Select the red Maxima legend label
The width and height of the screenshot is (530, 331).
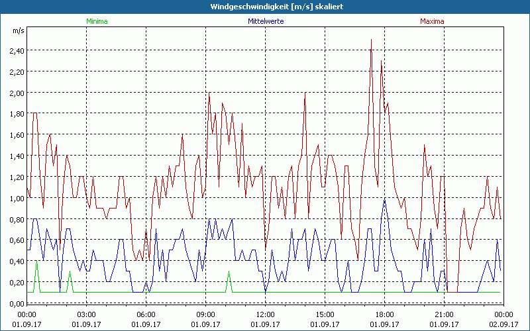coord(432,21)
